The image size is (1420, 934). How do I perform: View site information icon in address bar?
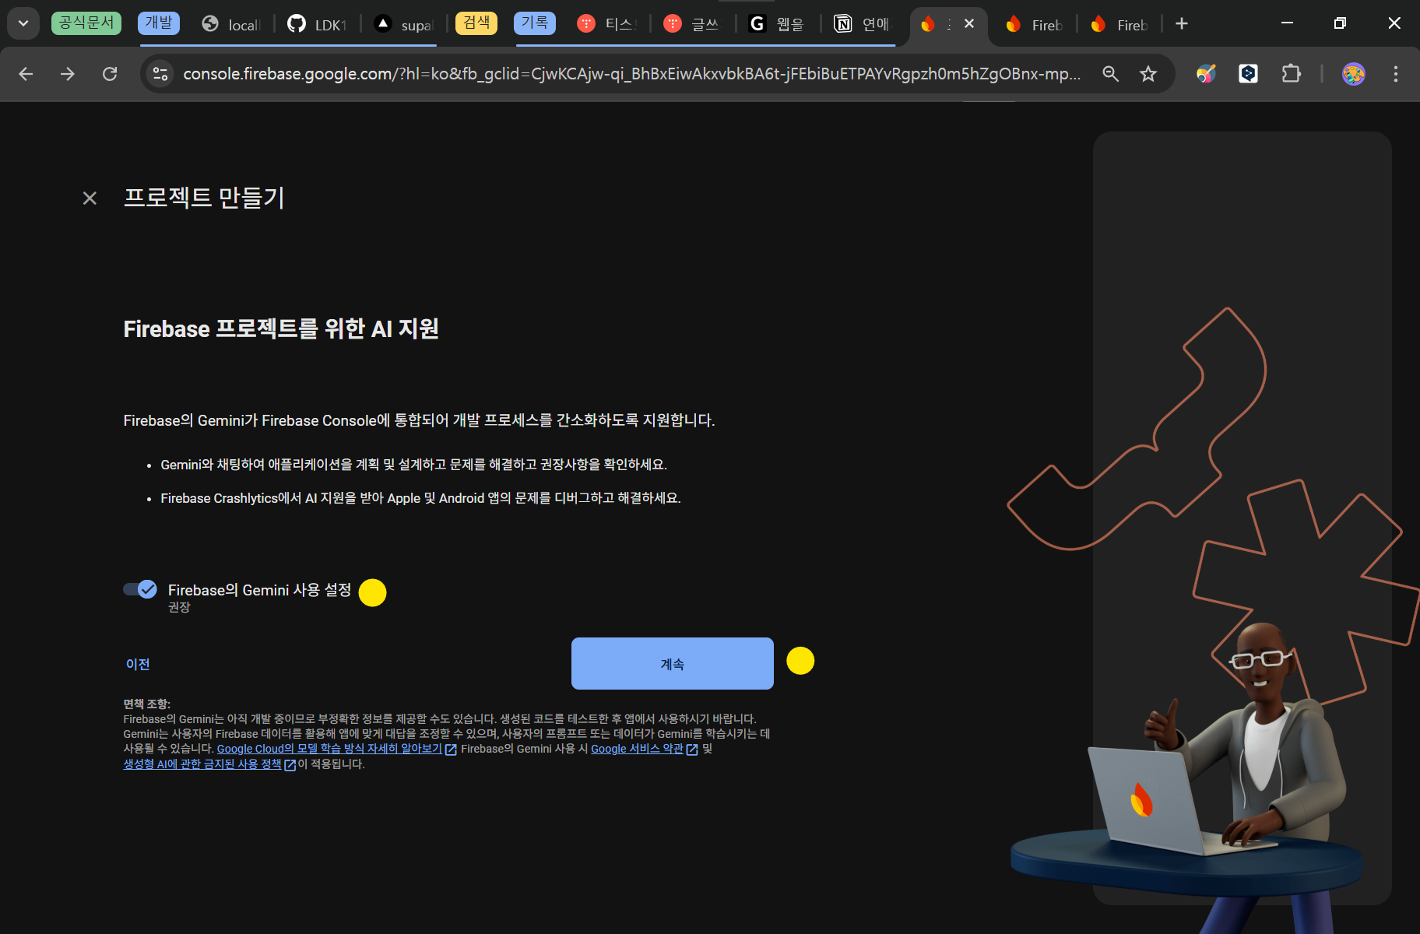160,74
